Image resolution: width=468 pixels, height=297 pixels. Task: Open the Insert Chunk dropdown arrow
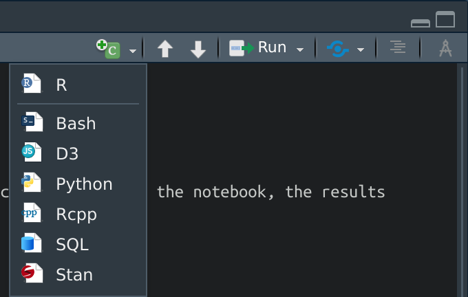click(133, 50)
